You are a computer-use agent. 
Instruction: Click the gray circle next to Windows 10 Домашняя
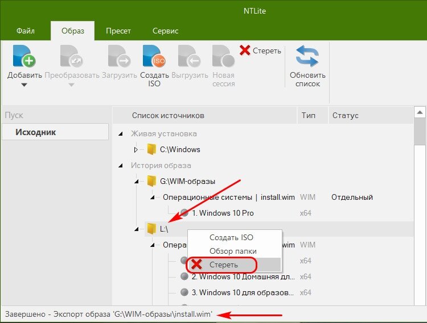point(184,276)
